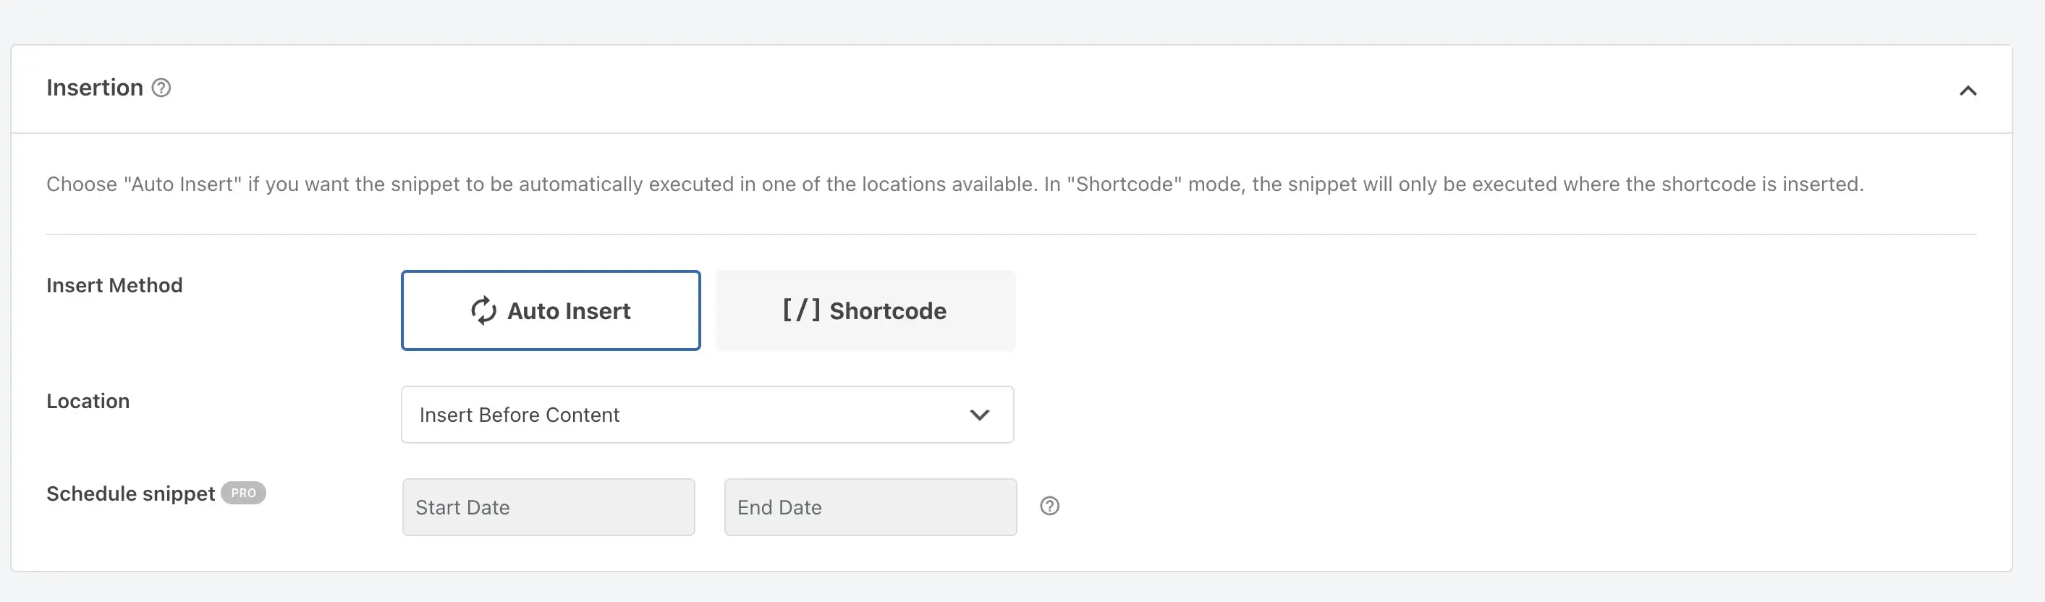Click the 'Insert Before Content' selected value
Viewport: 2045px width, 602px height.
click(x=519, y=415)
